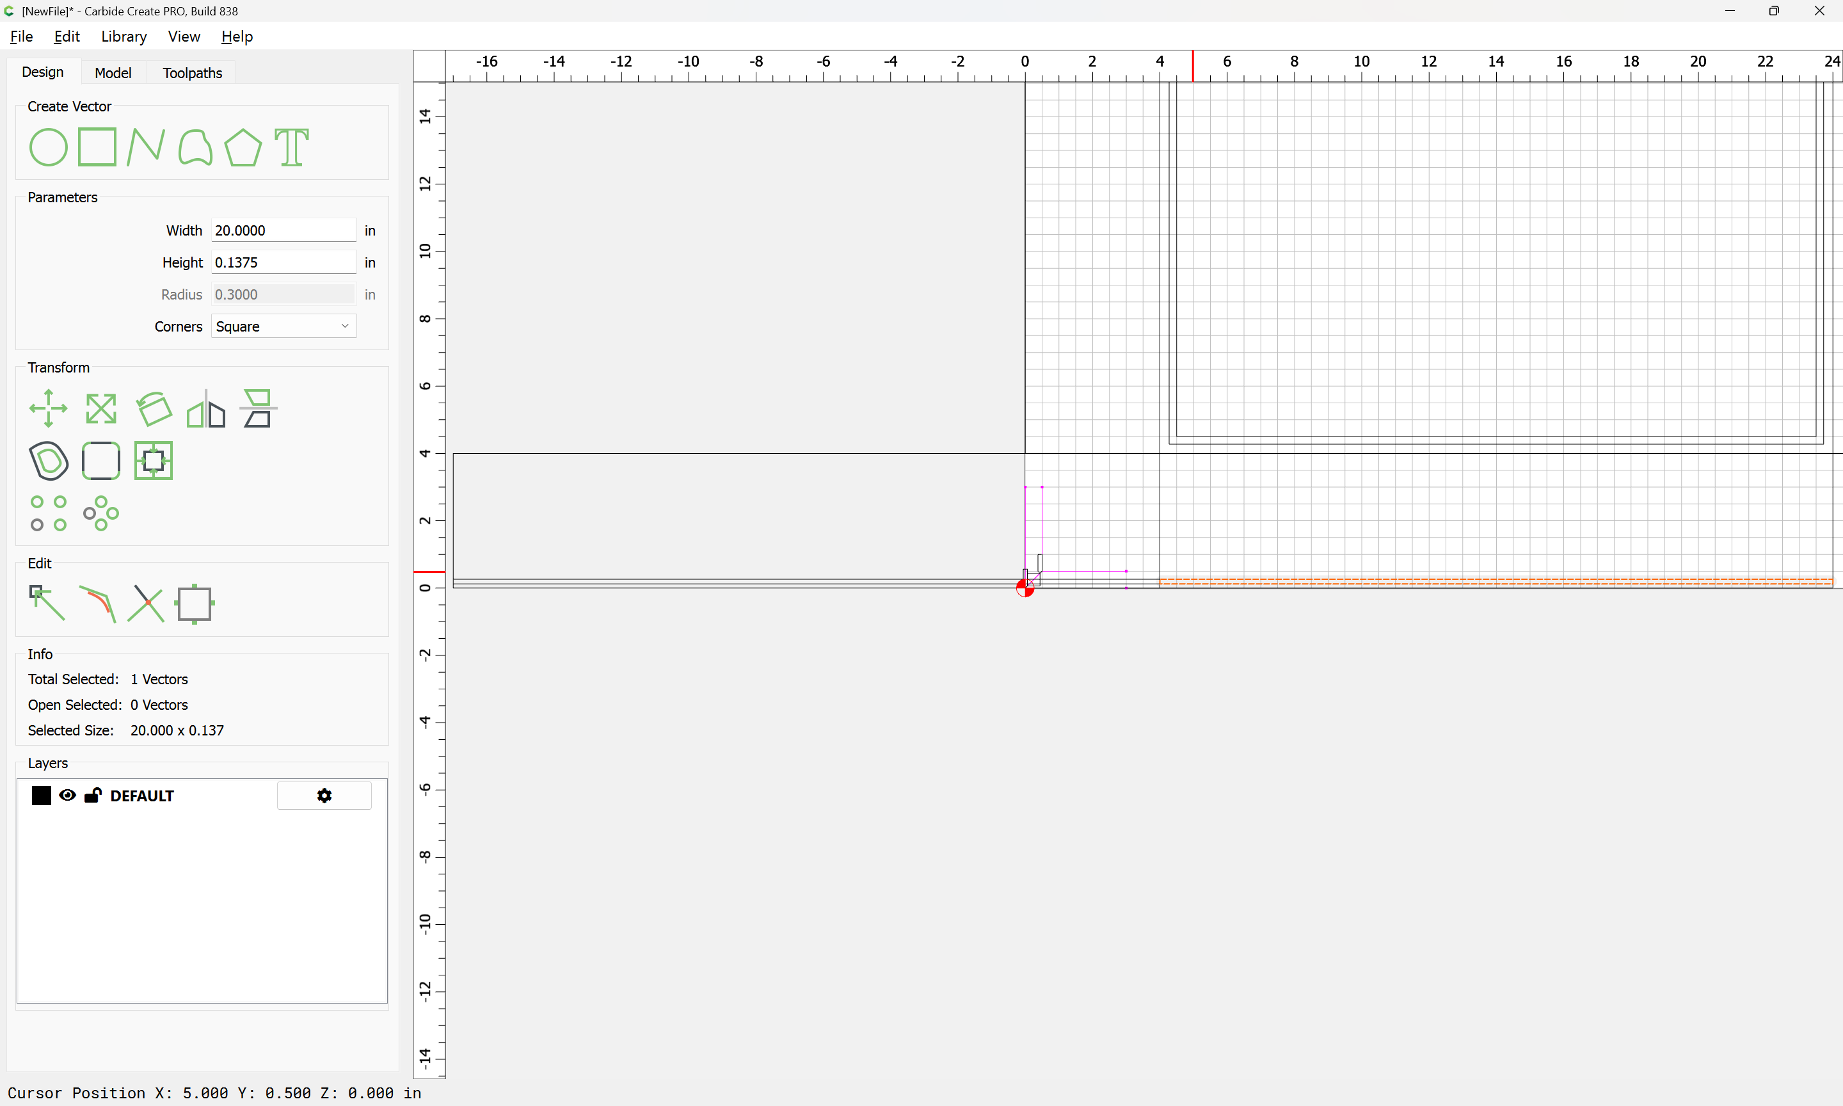1843x1106 pixels.
Task: Select the Create Rectangle tool
Action: point(97,147)
